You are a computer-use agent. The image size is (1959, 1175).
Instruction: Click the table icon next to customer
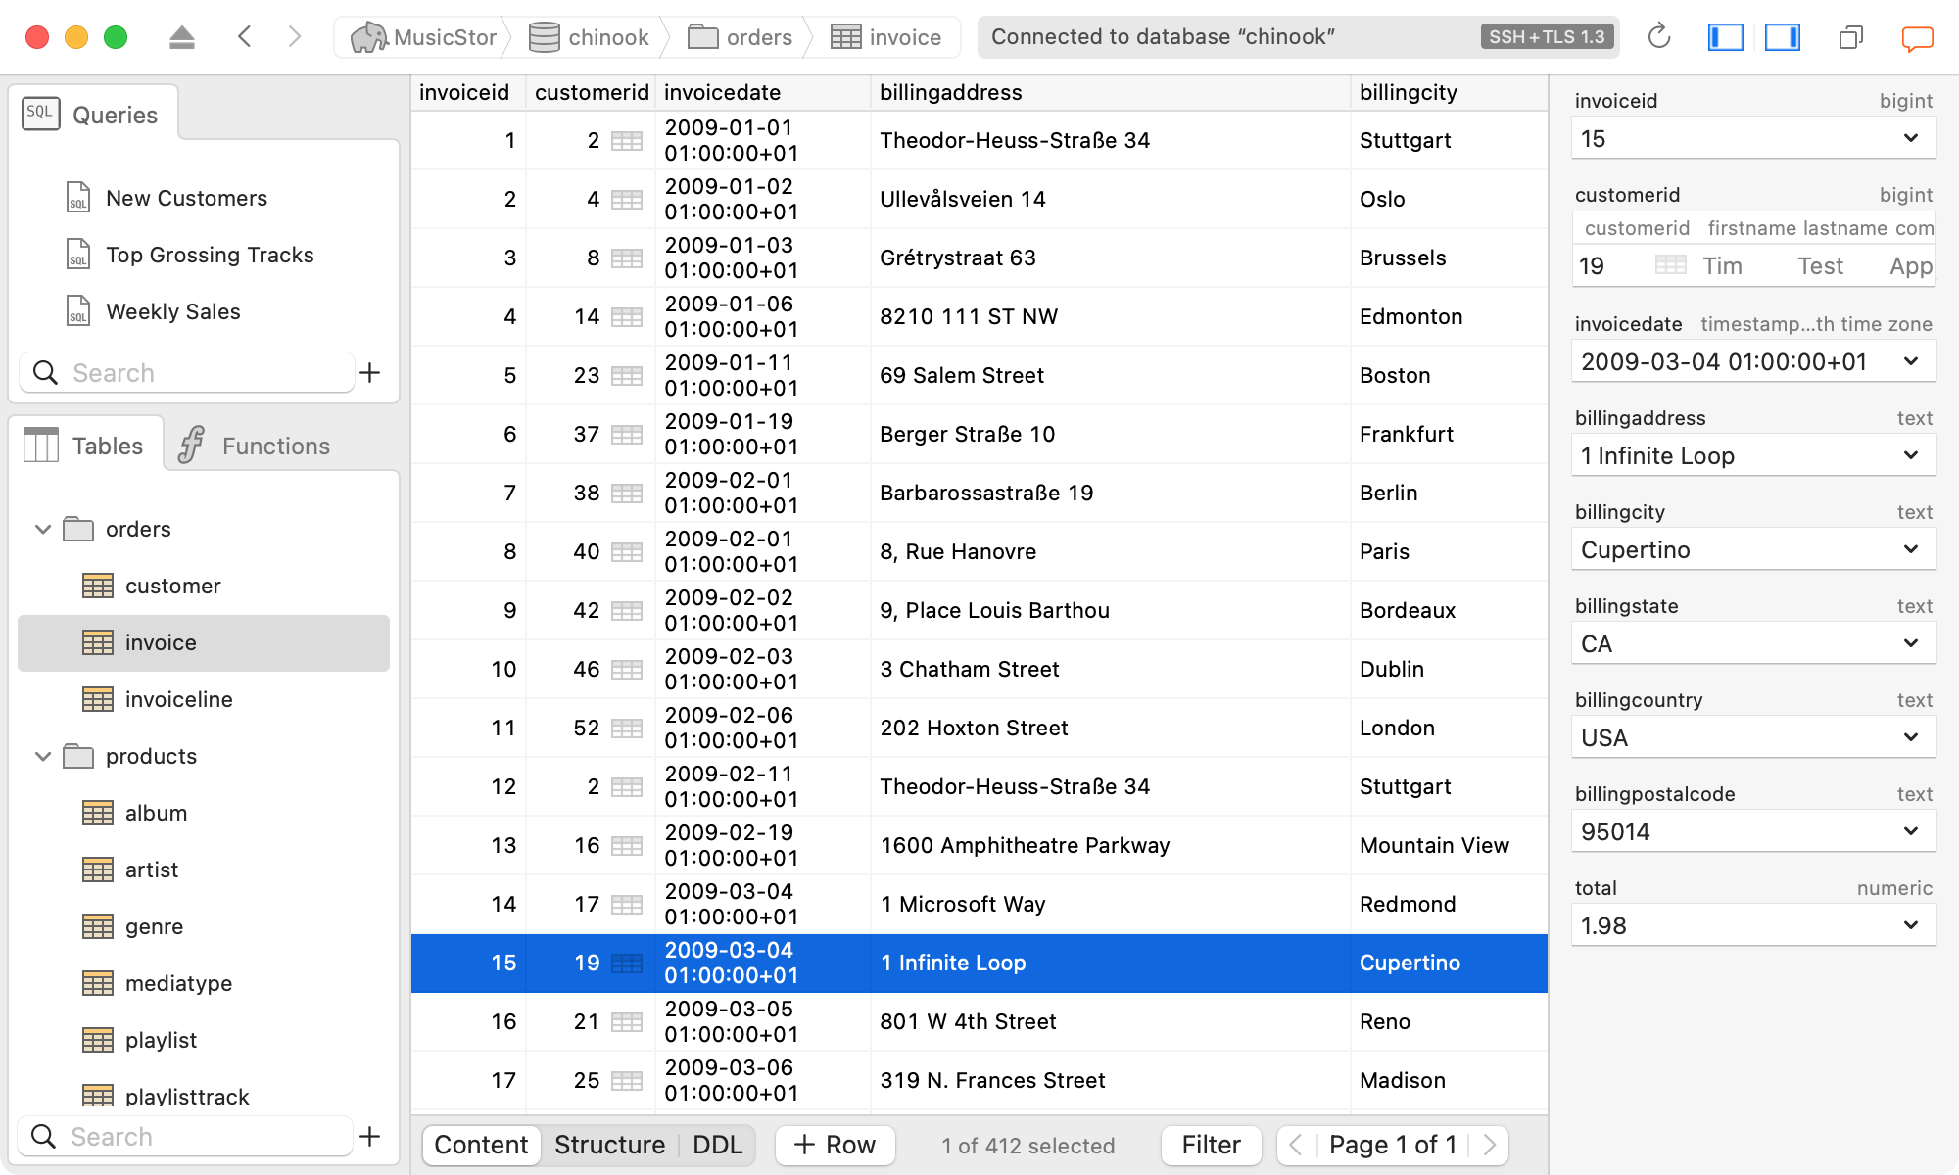point(98,585)
